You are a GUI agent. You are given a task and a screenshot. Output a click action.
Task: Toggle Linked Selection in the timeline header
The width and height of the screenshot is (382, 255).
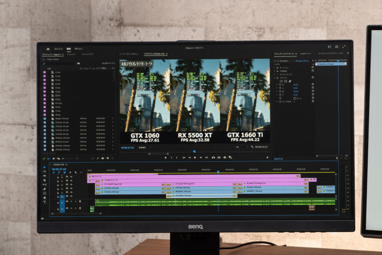[x=65, y=173]
